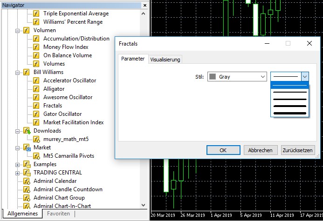Click the Williams' Percent Range indicator icon
The height and width of the screenshot is (221, 323).
(x=36, y=22)
